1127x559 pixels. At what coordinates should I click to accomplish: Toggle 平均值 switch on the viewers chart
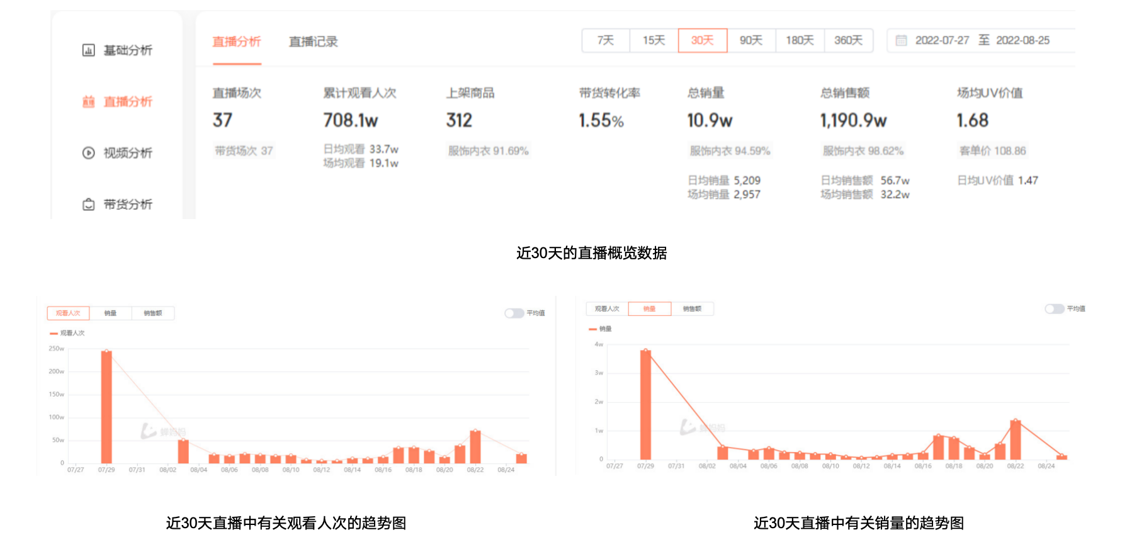(514, 313)
